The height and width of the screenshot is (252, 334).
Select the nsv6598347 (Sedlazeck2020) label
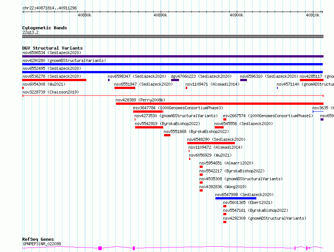(137, 76)
